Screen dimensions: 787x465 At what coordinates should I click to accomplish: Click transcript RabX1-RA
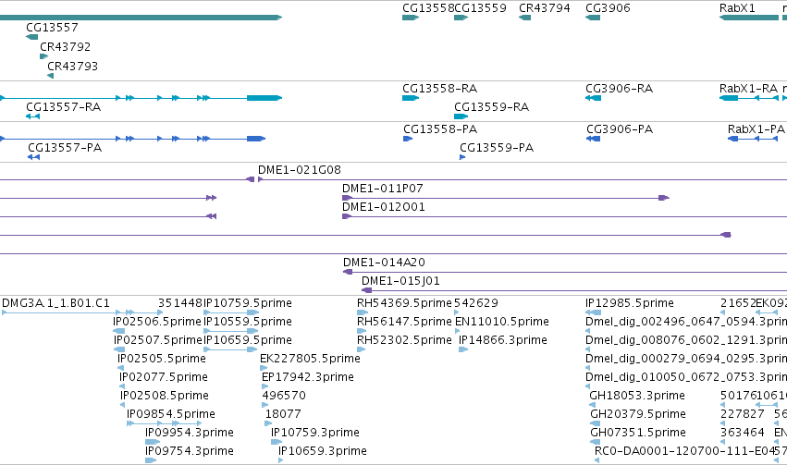coord(749,98)
